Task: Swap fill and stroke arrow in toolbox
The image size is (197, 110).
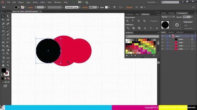Action: [8, 69]
